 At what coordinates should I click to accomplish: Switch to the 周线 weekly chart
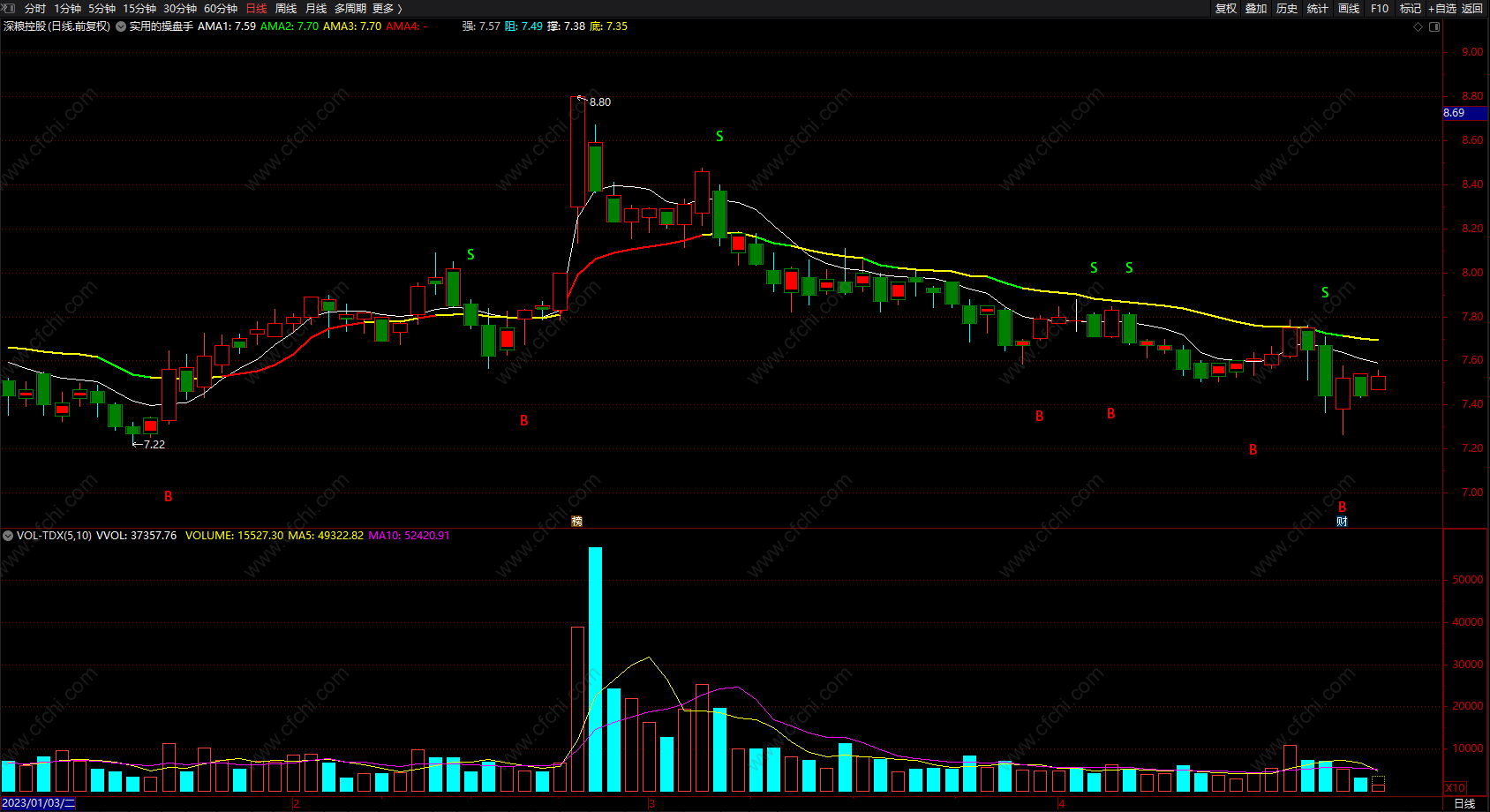click(286, 8)
